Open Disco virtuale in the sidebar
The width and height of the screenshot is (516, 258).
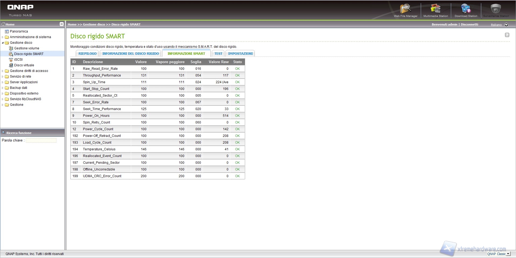tap(24, 65)
